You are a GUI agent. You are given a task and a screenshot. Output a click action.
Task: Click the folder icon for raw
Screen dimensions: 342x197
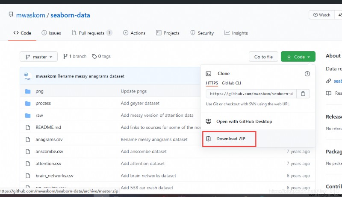click(x=28, y=115)
